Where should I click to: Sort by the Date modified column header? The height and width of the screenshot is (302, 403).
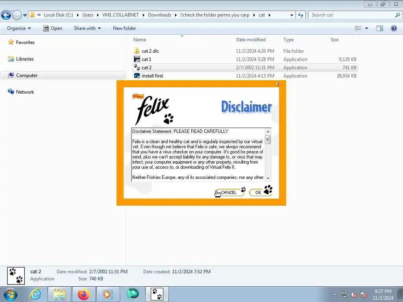[x=251, y=40]
